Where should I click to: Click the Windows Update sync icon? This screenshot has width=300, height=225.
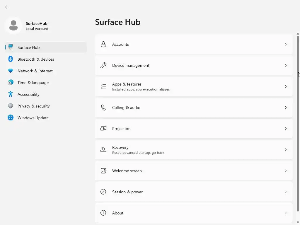click(x=11, y=118)
